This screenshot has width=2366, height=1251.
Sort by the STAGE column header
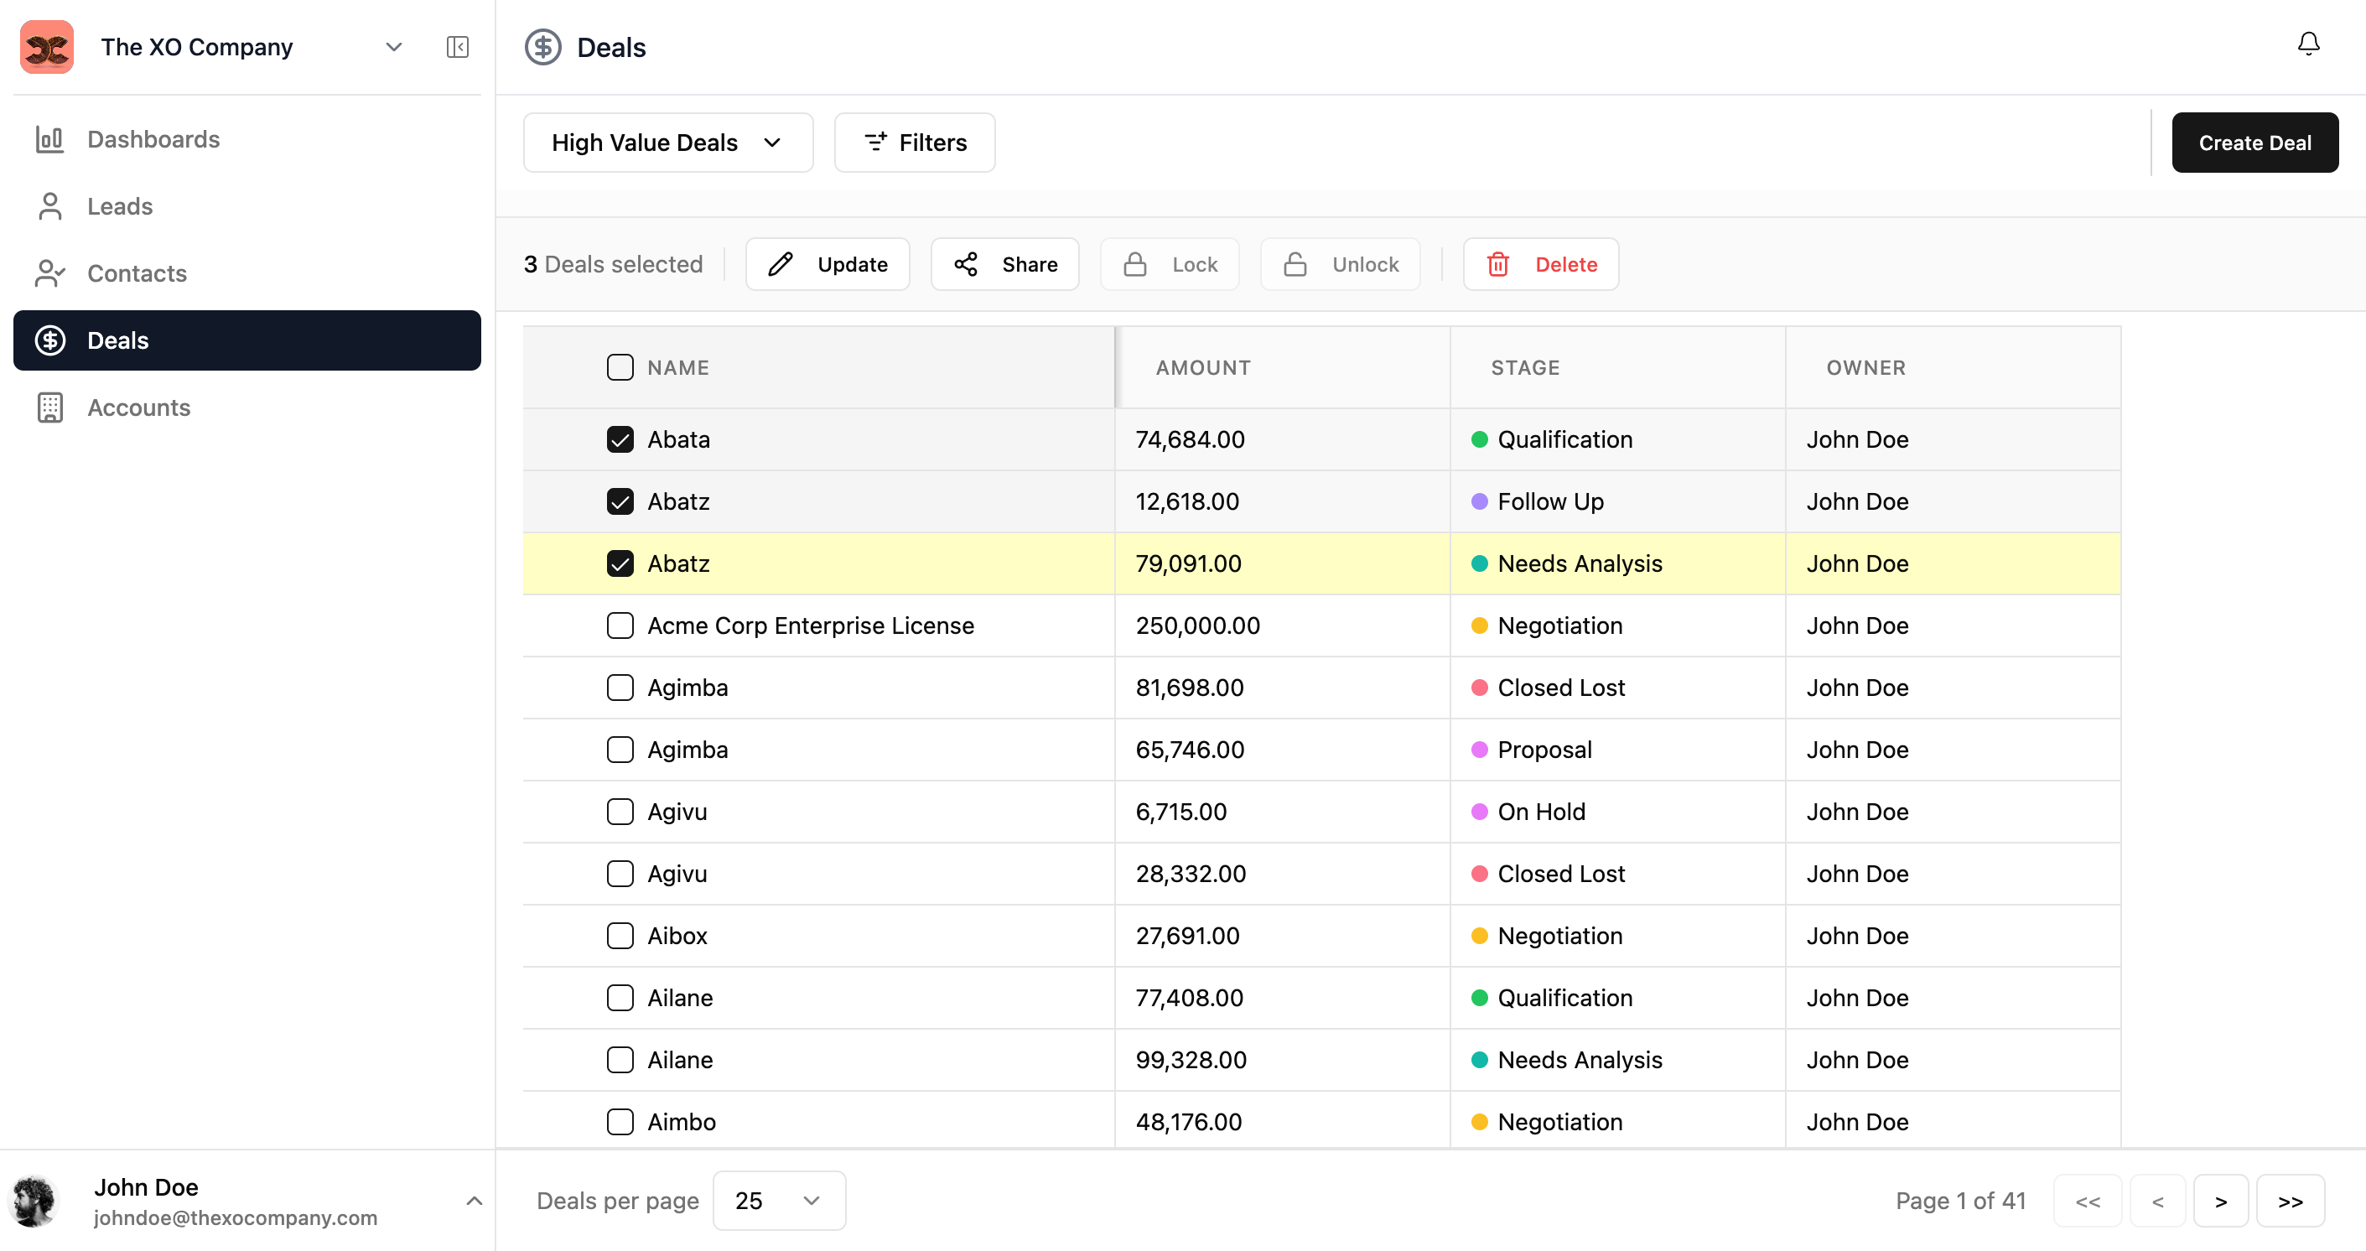(x=1525, y=367)
